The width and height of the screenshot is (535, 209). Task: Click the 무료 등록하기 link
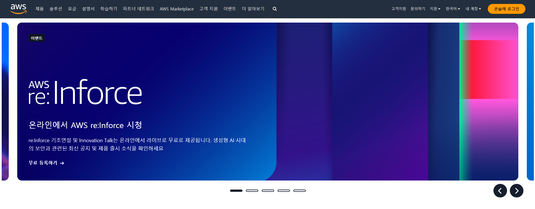click(46, 163)
